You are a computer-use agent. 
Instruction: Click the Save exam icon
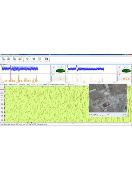tap(15, 59)
